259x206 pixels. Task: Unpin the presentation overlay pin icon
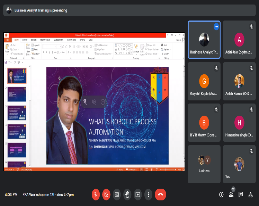coord(85,102)
